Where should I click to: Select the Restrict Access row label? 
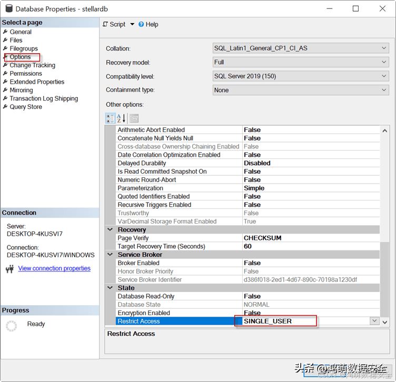coord(138,321)
